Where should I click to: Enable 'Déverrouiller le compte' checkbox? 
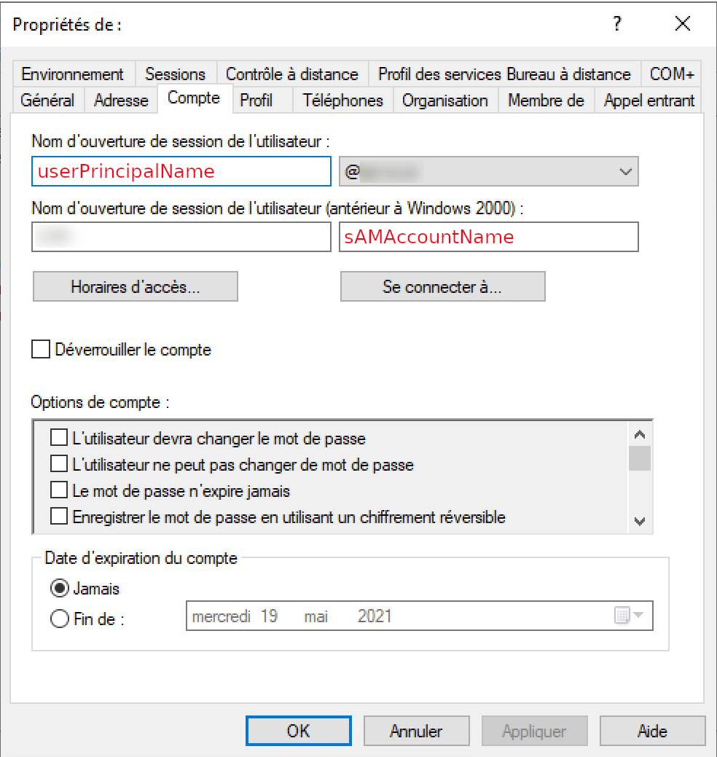[x=41, y=350]
